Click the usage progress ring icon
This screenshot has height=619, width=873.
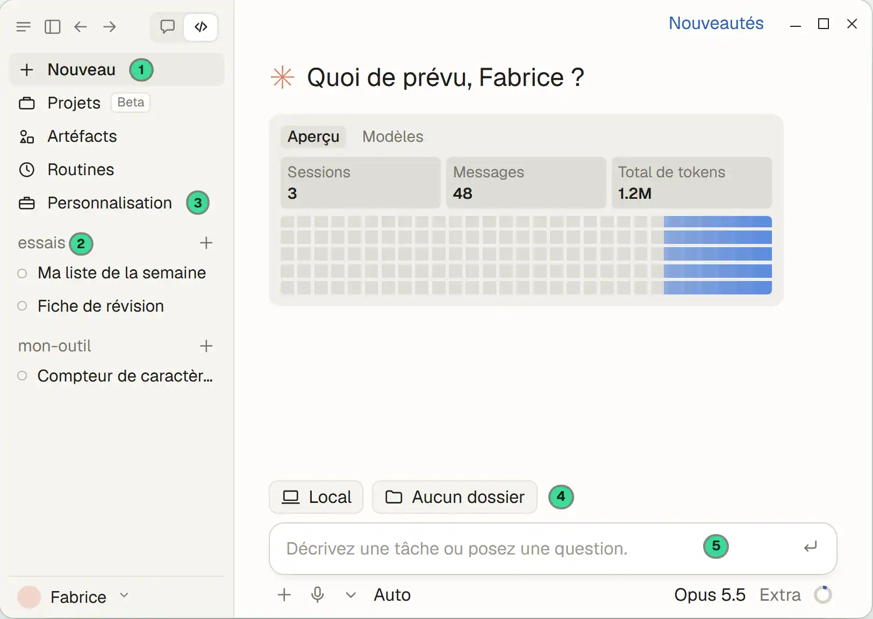[823, 595]
